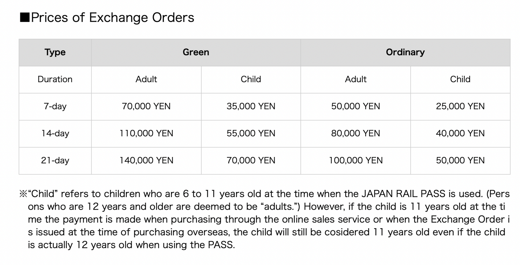Select Green Adult 7-day price 70,000 YEN
520x265 pixels.
tap(146, 107)
